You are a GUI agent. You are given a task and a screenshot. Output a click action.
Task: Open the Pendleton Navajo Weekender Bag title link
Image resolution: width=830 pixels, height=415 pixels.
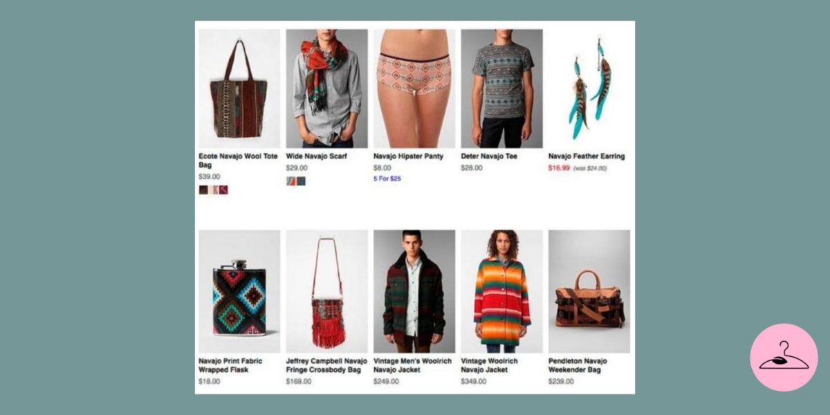click(578, 365)
